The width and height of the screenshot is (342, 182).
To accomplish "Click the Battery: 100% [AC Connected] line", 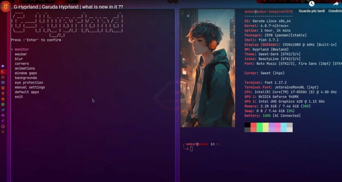I will (273, 116).
